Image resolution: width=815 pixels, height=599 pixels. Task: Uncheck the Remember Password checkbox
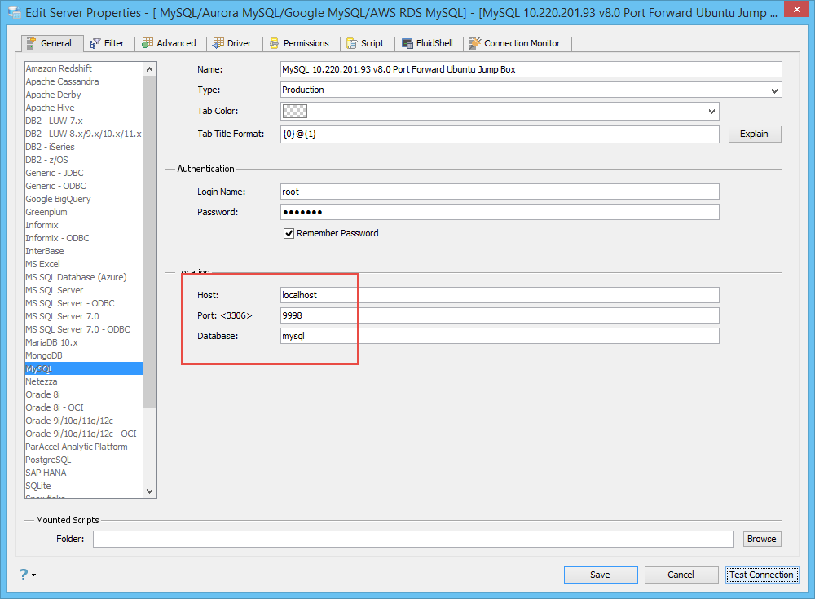point(289,233)
